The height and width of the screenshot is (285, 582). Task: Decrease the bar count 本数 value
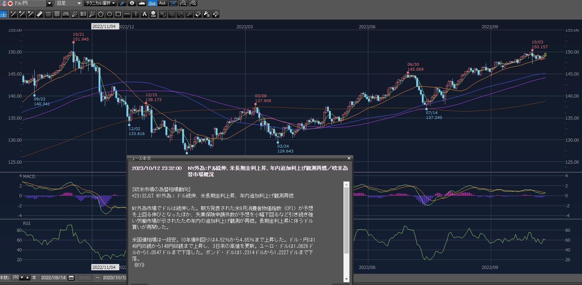click(22, 278)
